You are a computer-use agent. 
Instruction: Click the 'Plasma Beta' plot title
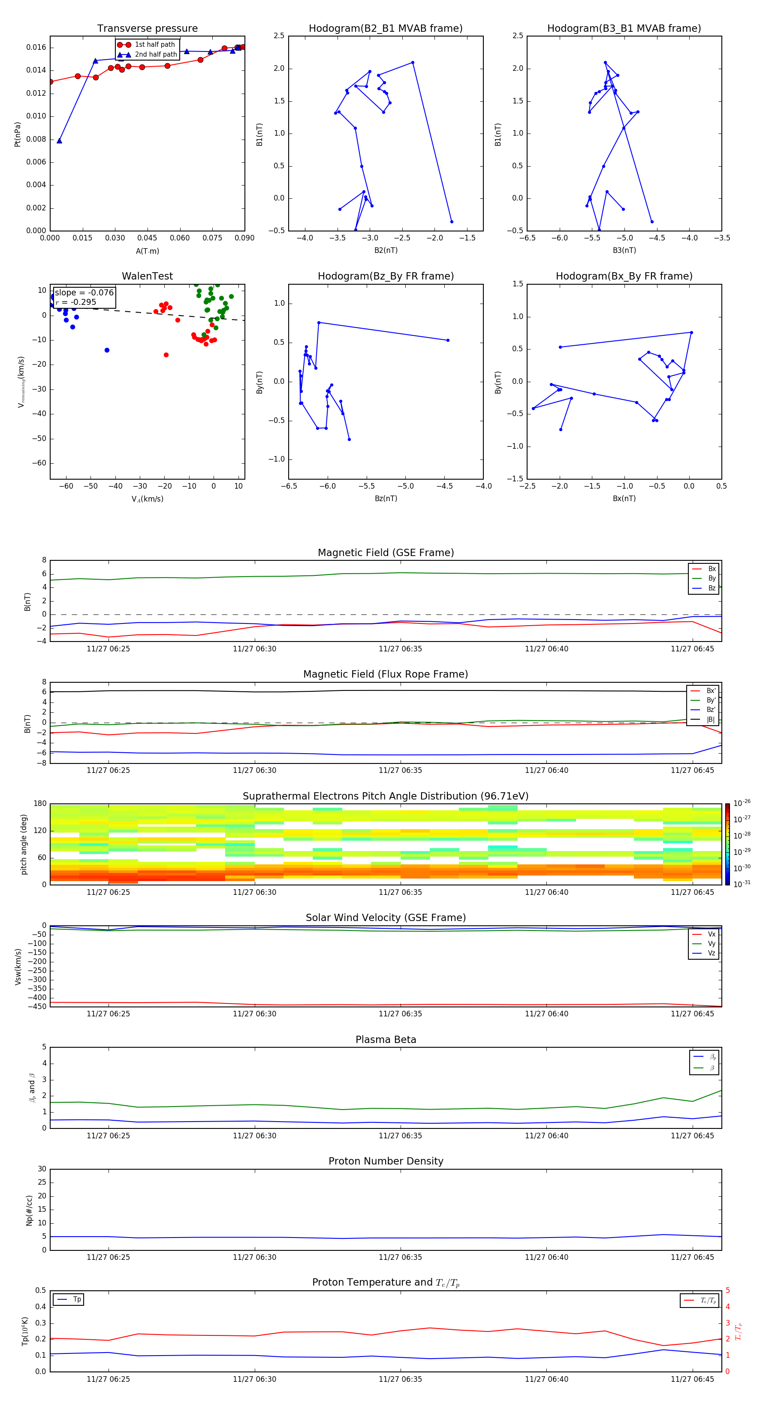click(386, 1040)
